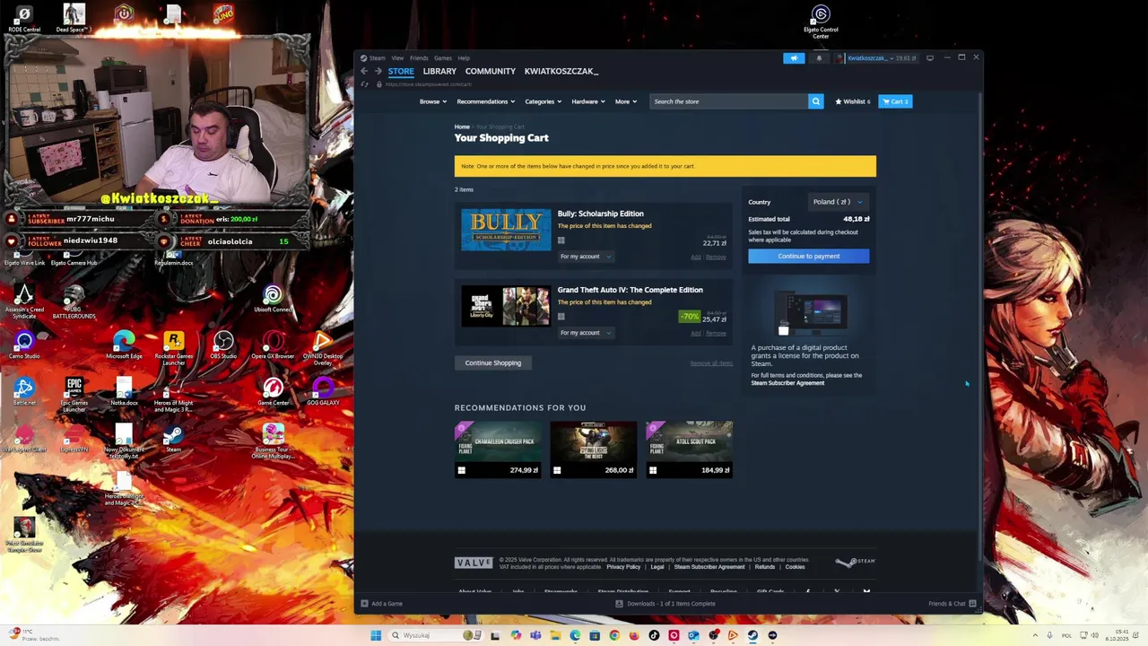The image size is (1148, 646).
Task: Open the Downloads status in Steam footer
Action: coord(665,604)
